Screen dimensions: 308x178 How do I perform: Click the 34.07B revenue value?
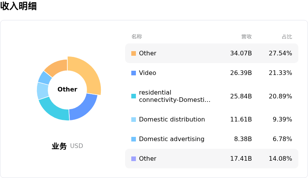point(241,53)
